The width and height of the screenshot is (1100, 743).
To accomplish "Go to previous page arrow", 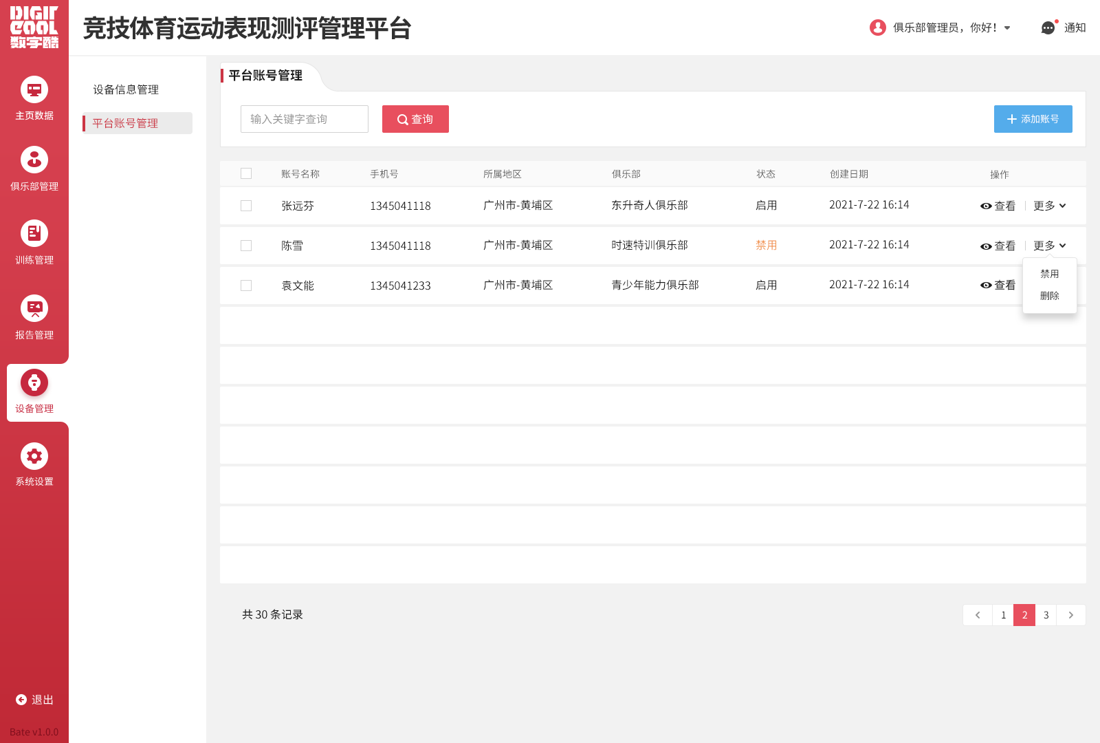I will (978, 615).
